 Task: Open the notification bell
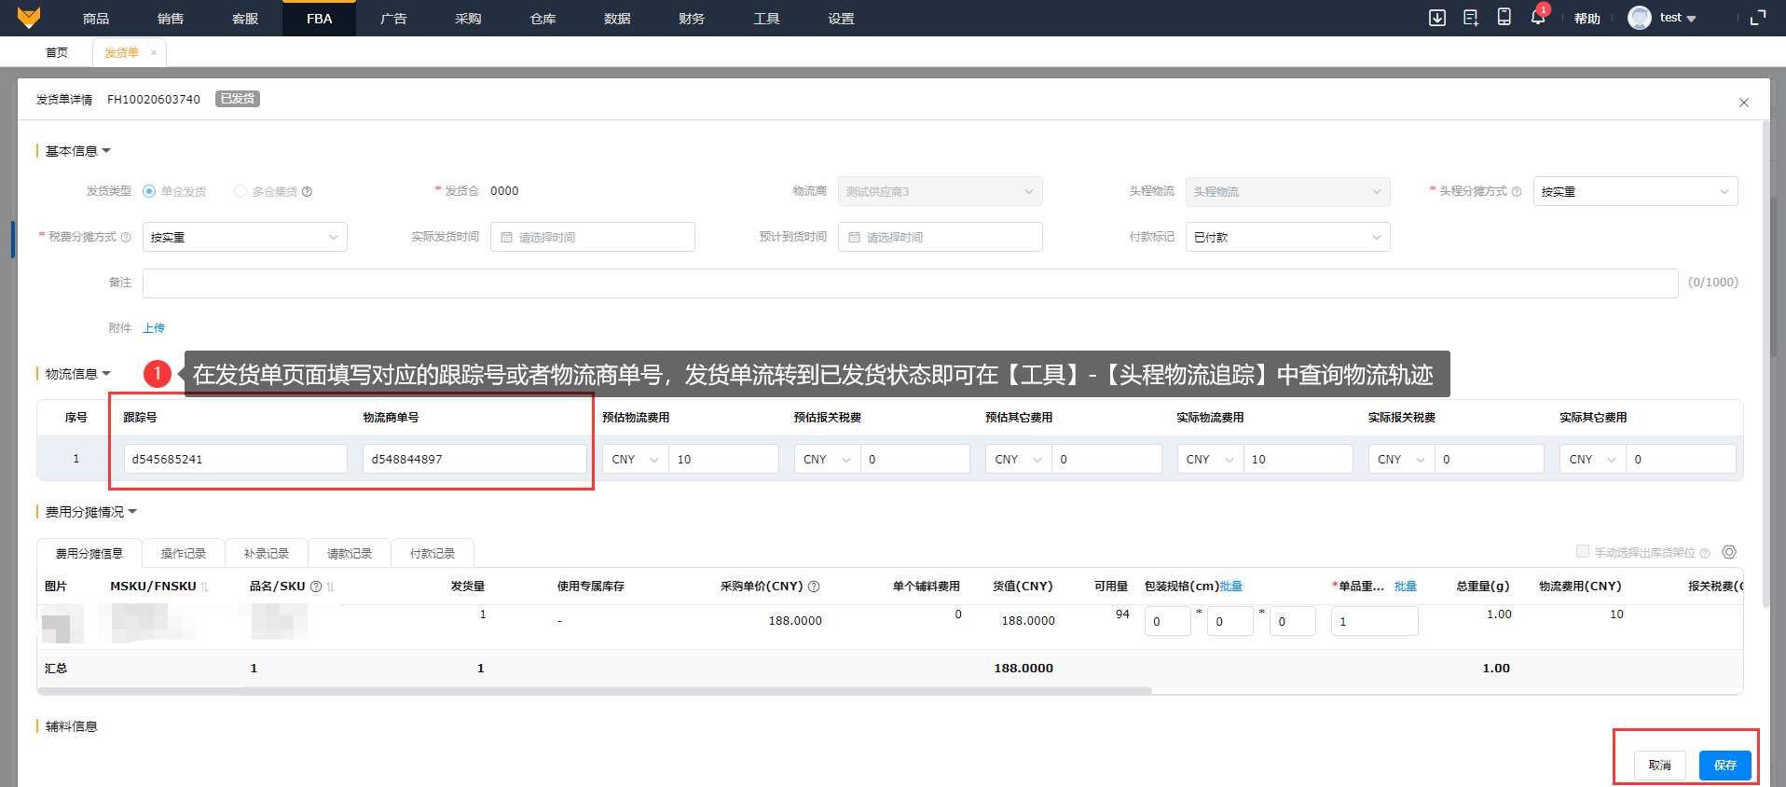pos(1537,18)
